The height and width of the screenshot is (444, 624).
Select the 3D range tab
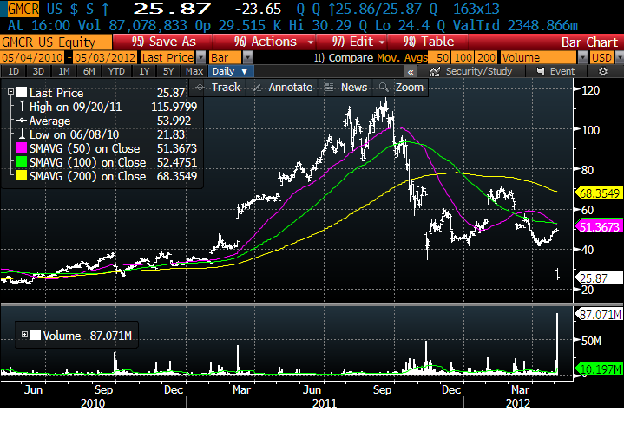(38, 72)
